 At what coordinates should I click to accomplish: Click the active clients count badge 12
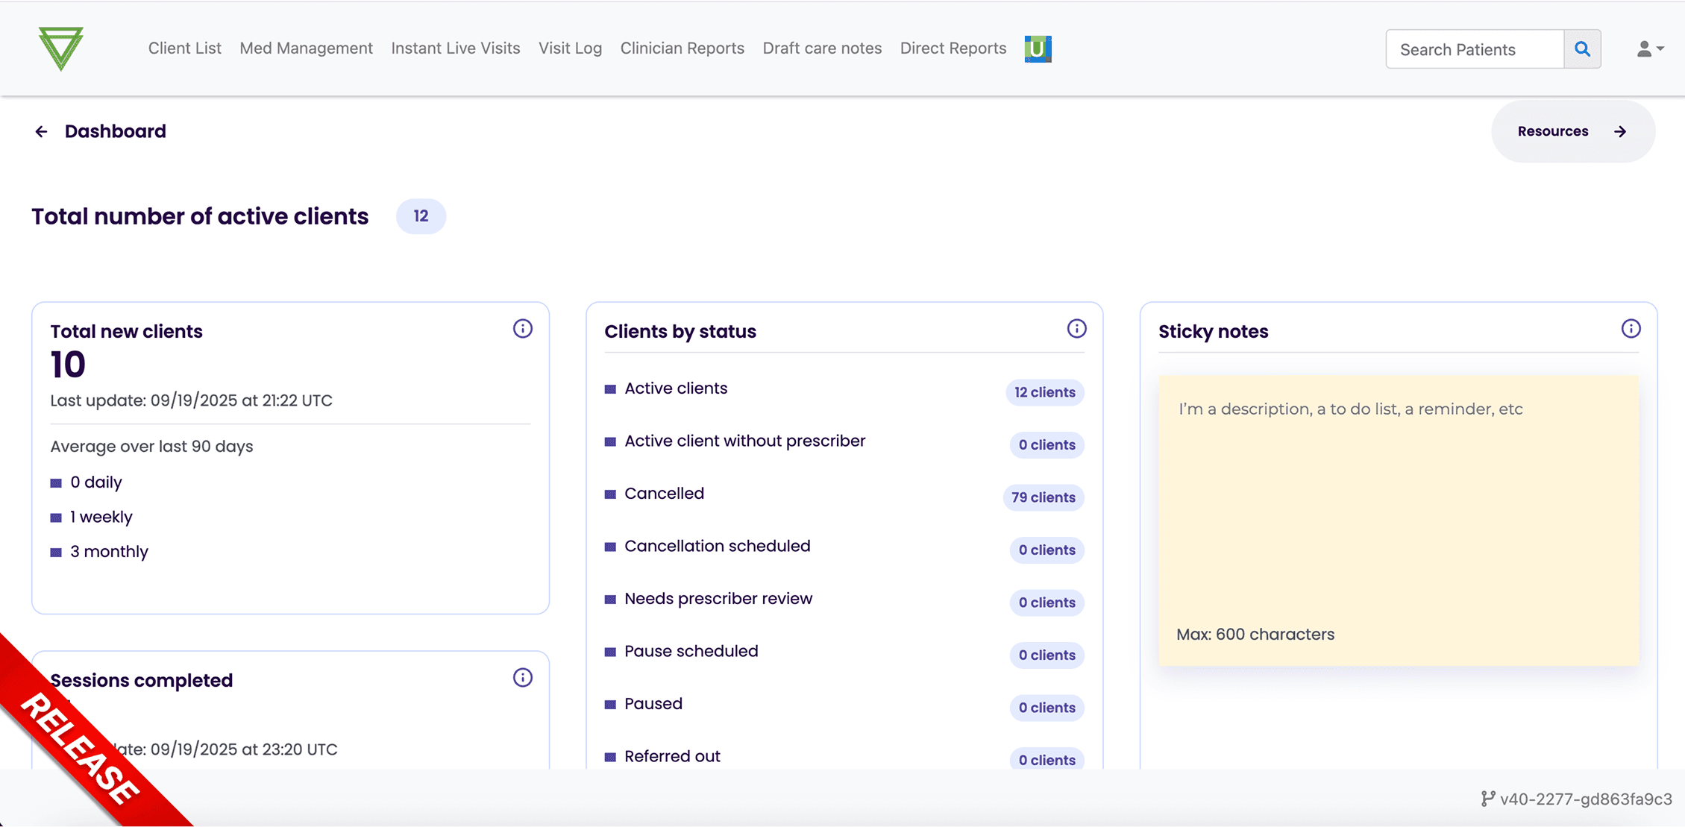pos(421,216)
